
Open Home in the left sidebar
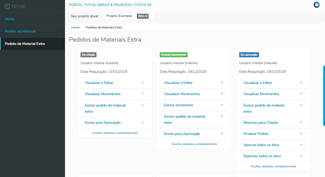pos(32,19)
